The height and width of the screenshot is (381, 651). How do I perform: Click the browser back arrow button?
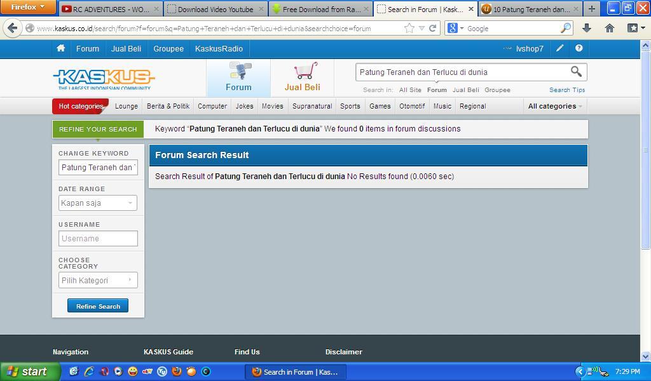13,28
